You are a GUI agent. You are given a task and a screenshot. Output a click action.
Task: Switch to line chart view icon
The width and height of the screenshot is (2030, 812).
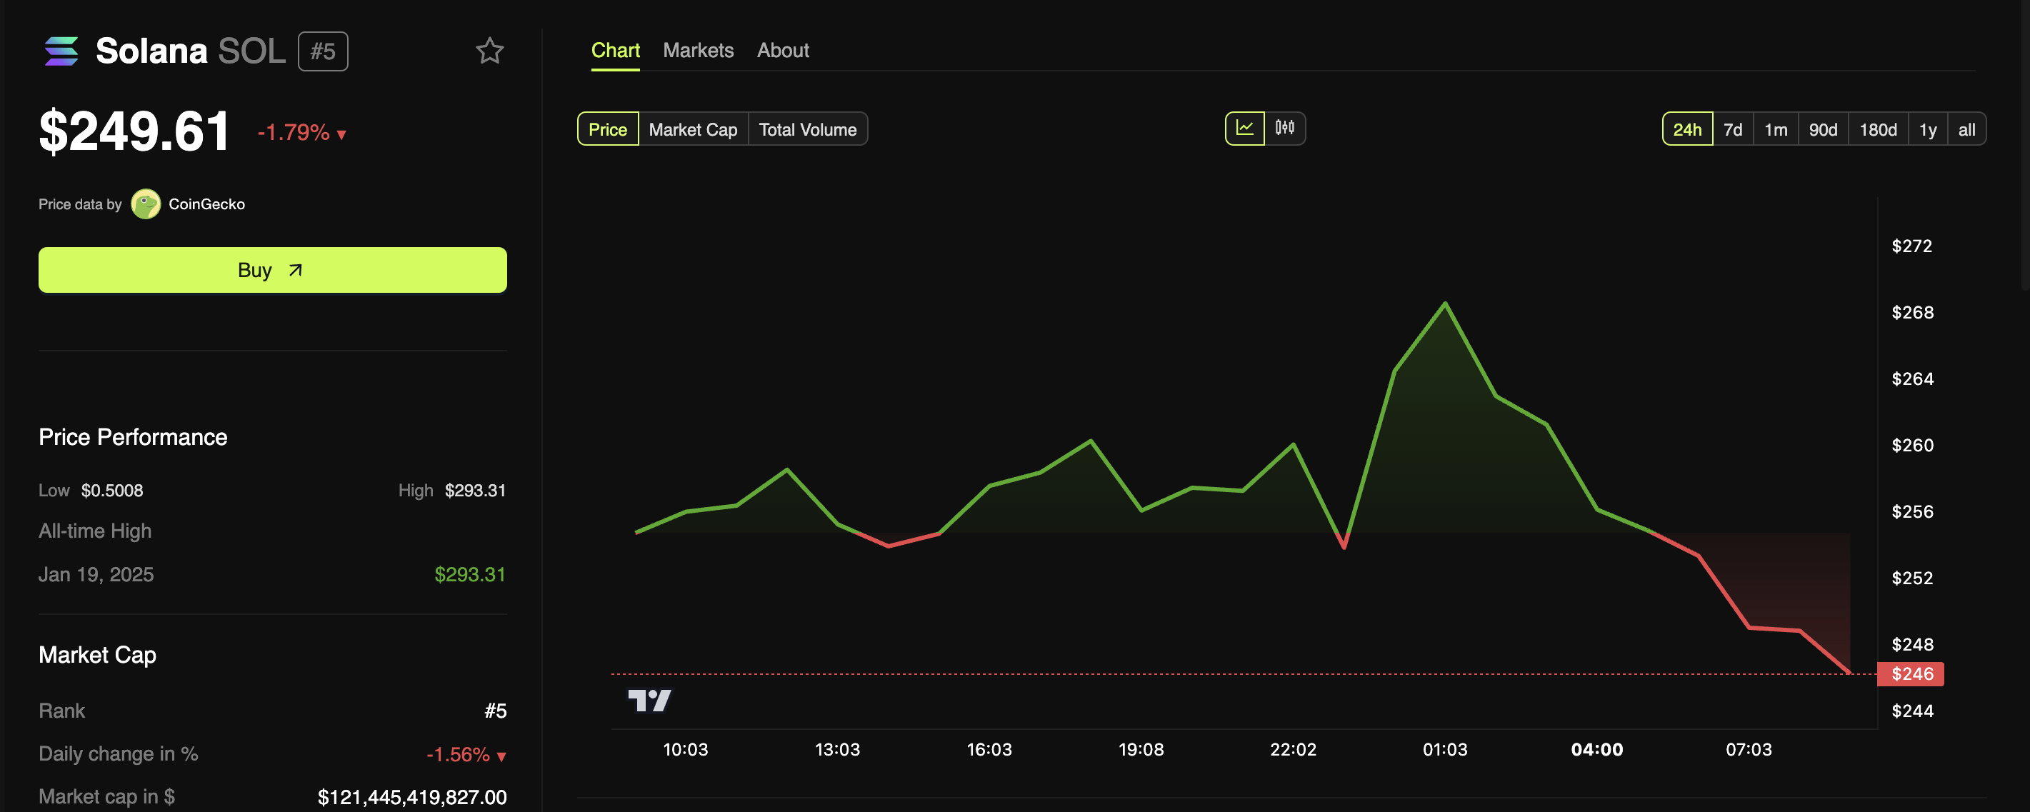click(1244, 129)
